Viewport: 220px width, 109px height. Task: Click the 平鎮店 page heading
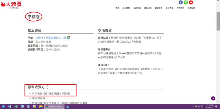click(x=34, y=17)
